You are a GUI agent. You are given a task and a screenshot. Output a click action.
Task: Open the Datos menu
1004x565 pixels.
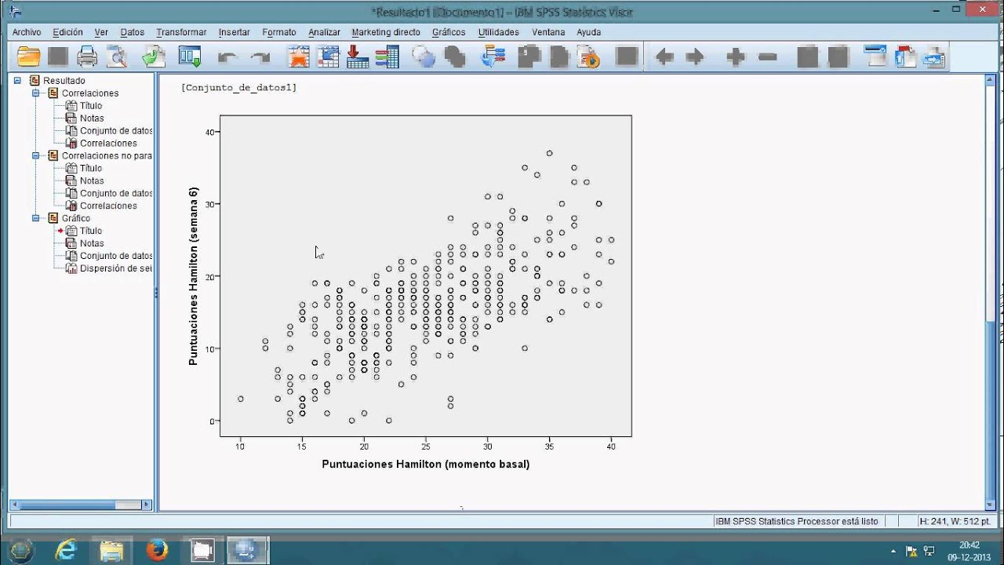(x=133, y=32)
